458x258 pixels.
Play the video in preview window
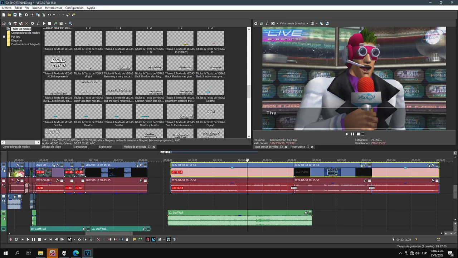click(x=346, y=134)
